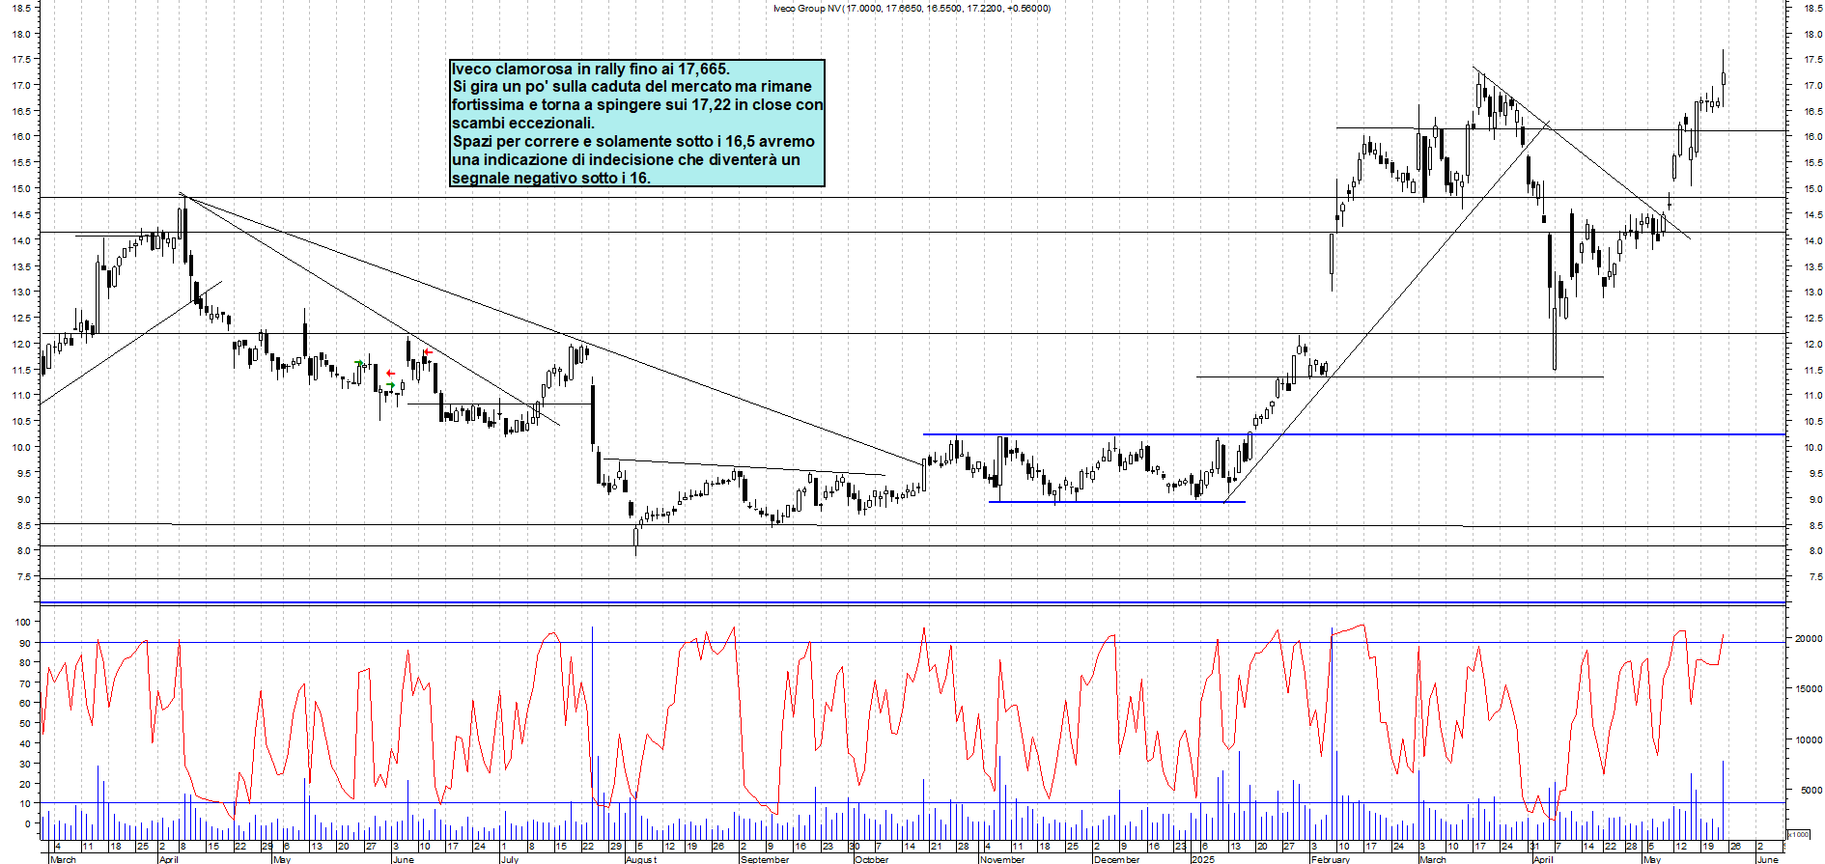1825x864 pixels.
Task: Click the 50 level on the oscillator scale
Action: click(x=25, y=723)
